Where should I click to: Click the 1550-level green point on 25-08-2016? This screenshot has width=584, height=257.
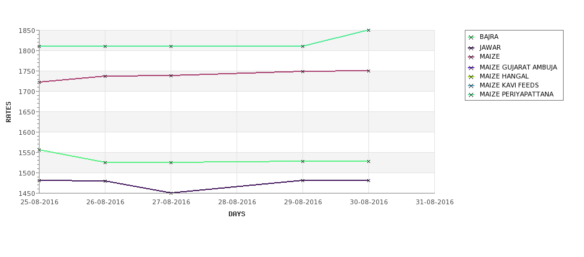coord(39,150)
